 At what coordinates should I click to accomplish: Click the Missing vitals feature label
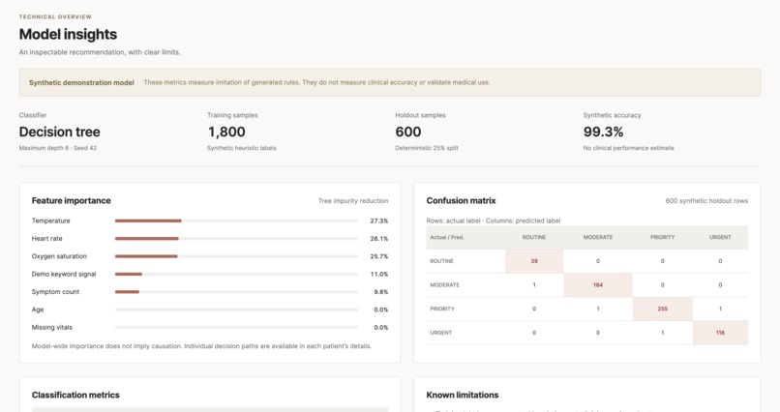coord(51,328)
